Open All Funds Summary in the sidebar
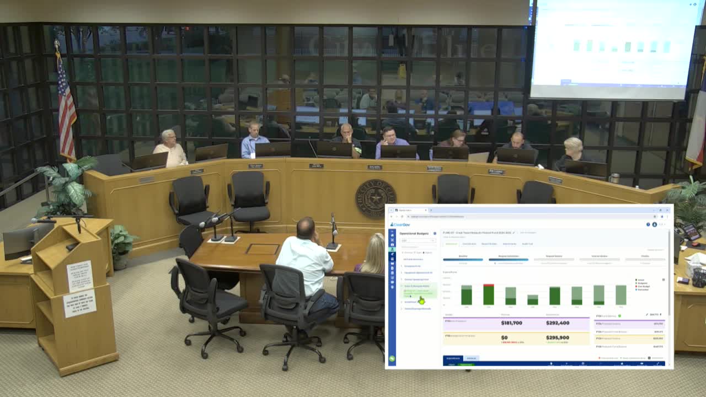706x397 pixels. coord(413,259)
